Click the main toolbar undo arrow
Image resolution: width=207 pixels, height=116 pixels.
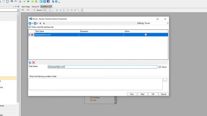click(x=12, y=1)
